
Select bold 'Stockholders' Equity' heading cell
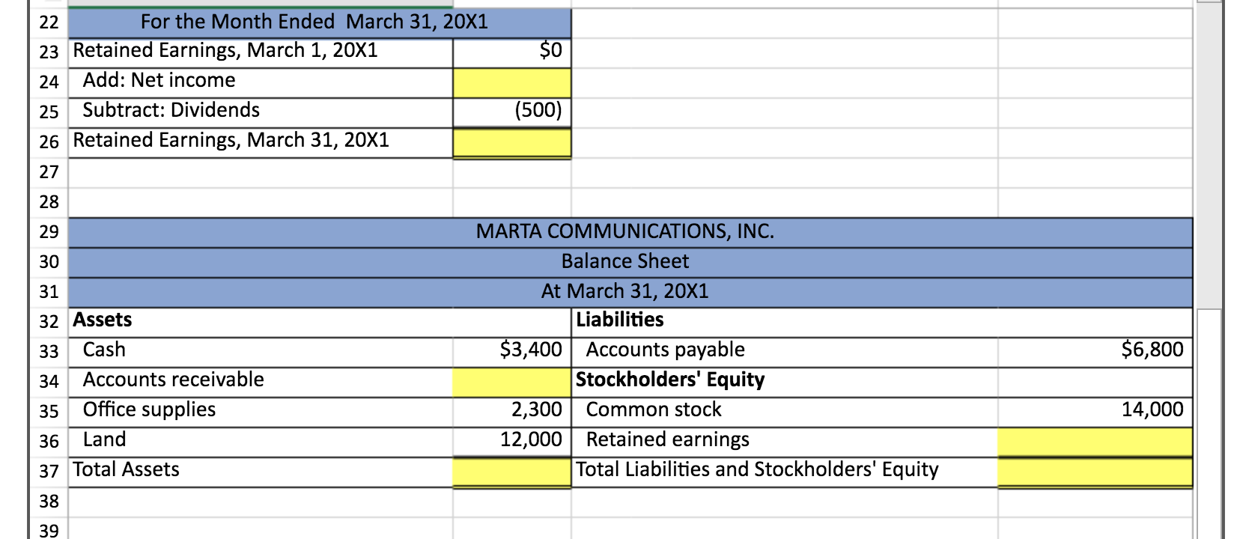point(785,383)
